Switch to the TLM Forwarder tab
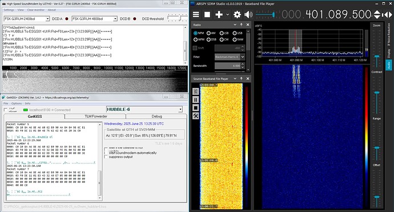This screenshot has height=212, width=394. pos(95,117)
